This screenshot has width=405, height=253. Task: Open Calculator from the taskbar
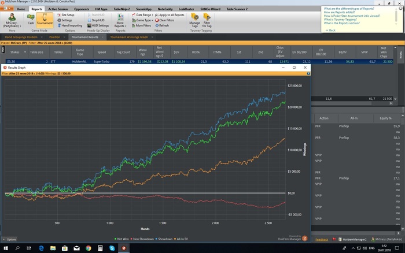100,248
